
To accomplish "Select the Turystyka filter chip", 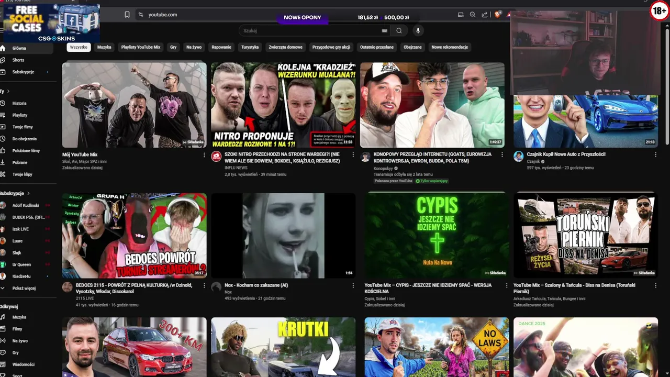I will click(x=250, y=47).
